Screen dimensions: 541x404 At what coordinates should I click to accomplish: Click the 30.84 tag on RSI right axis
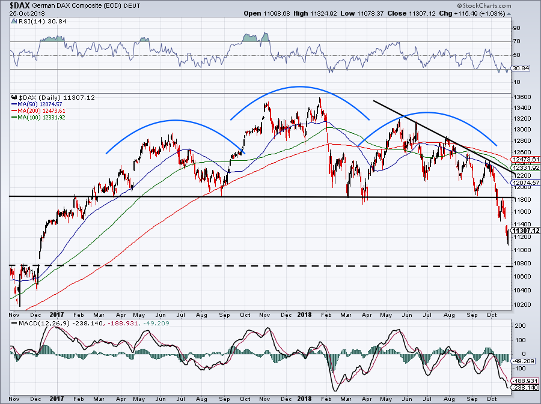(x=521, y=68)
